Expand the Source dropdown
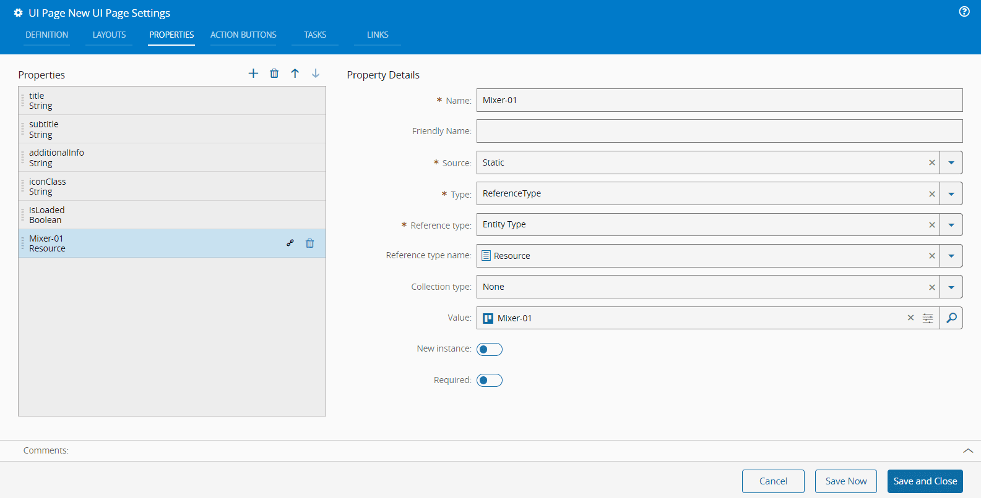The height and width of the screenshot is (498, 981). pos(951,163)
